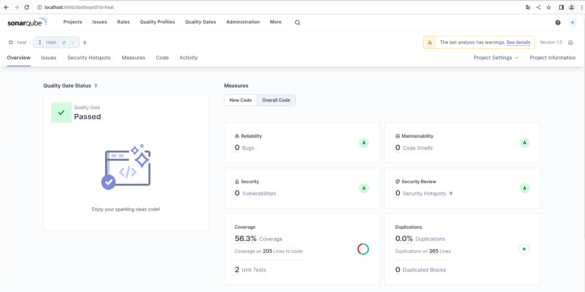This screenshot has height=292, width=585.
Task: Click the coverage donut chart indicator
Action: (363, 249)
